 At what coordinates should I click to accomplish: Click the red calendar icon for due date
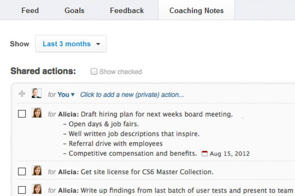pos(204,154)
